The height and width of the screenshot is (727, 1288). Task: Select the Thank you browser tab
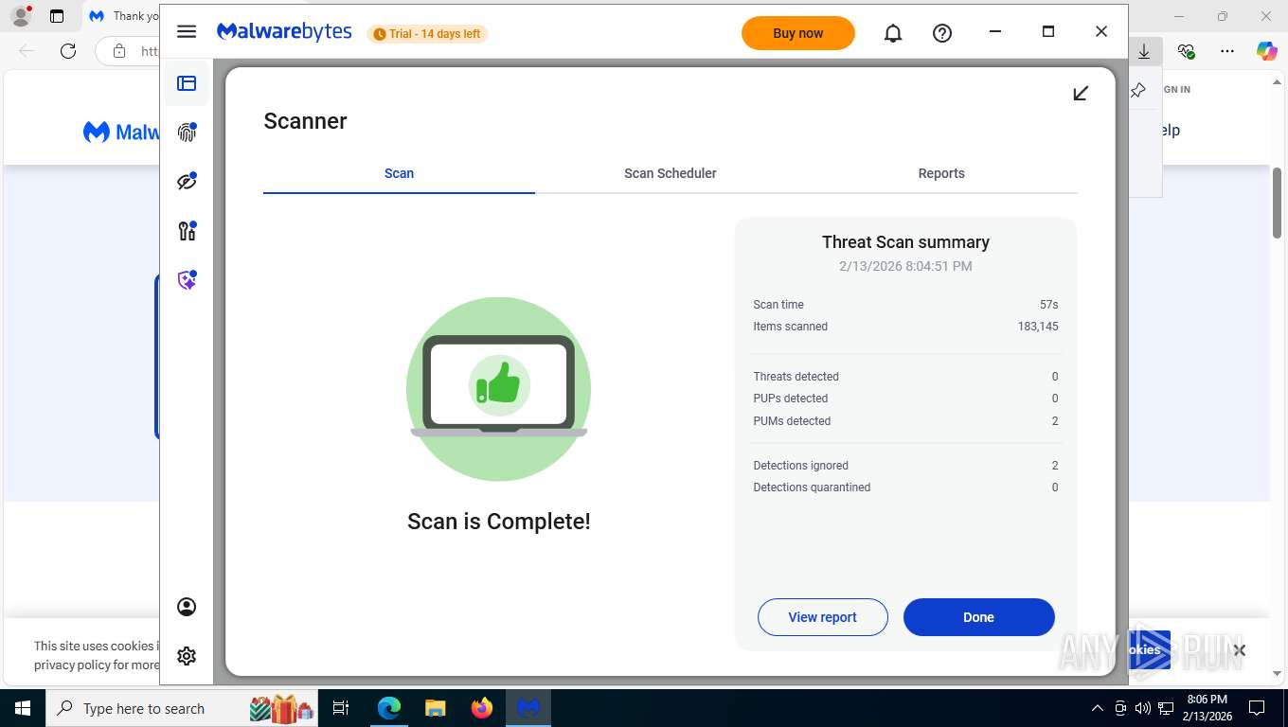coord(123,16)
